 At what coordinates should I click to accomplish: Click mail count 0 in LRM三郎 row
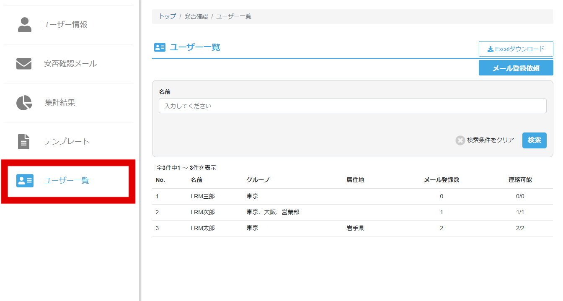coord(442,196)
